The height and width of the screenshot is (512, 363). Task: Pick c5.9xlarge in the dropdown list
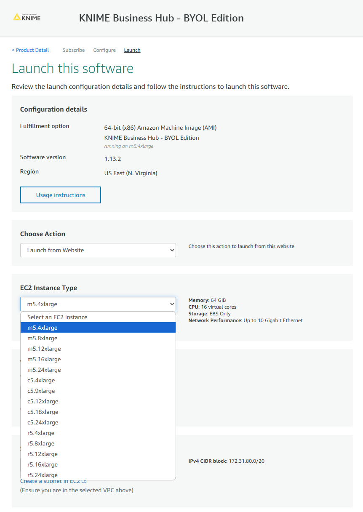98,391
